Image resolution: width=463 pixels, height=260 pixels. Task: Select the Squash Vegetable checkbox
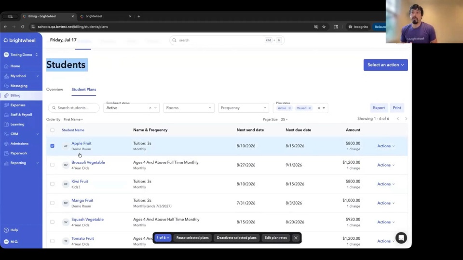tap(52, 222)
